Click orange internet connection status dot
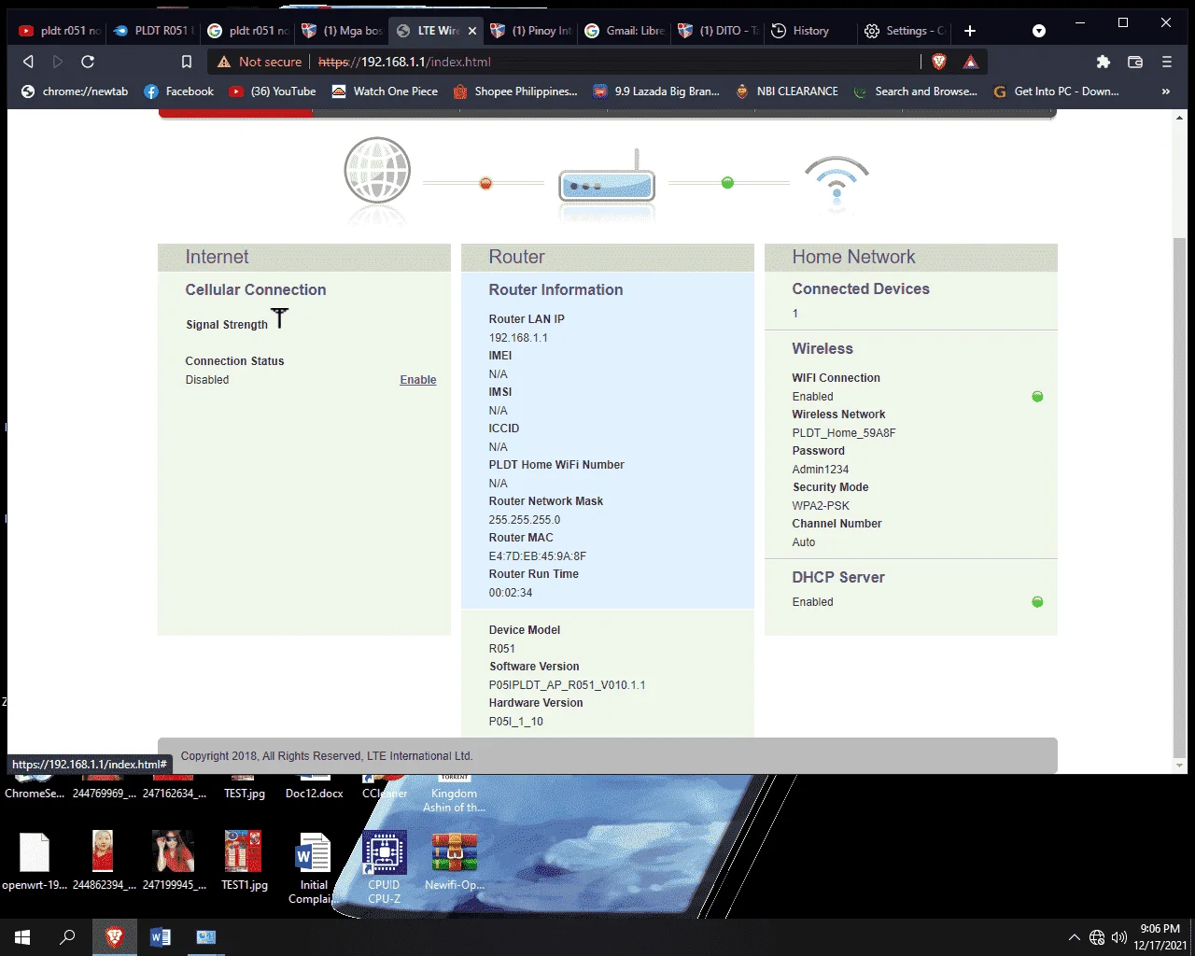Screen dimensions: 1195x956 pyautogui.click(x=485, y=183)
